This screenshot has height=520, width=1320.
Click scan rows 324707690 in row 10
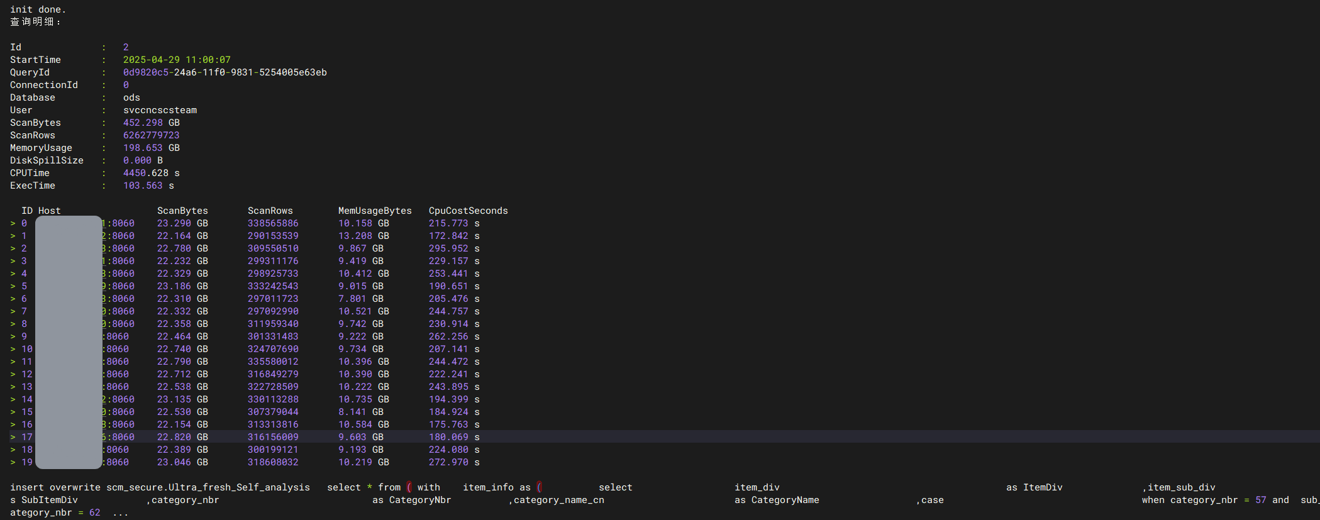coord(273,349)
